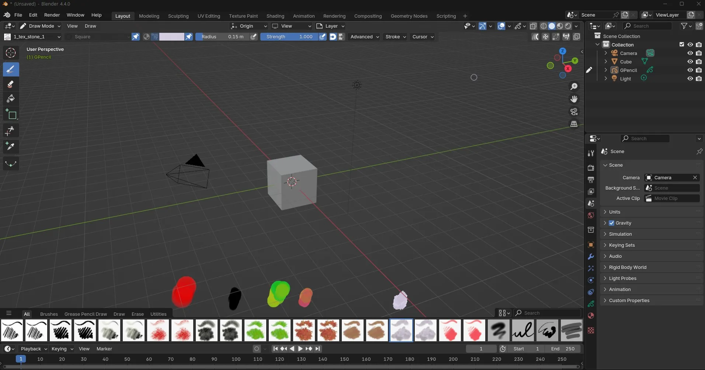Select the Fill bucket tool
705x370 pixels.
point(11,98)
